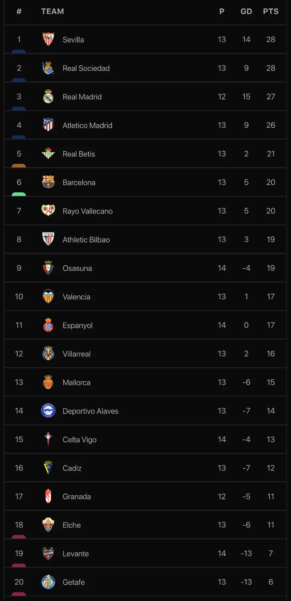Click the Getafe club badge

pos(48,582)
